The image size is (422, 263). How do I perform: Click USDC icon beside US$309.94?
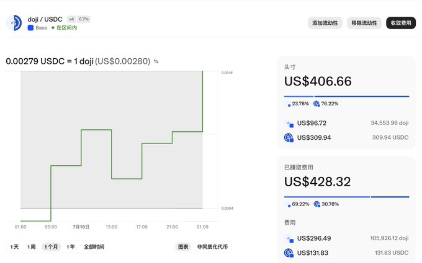289,137
